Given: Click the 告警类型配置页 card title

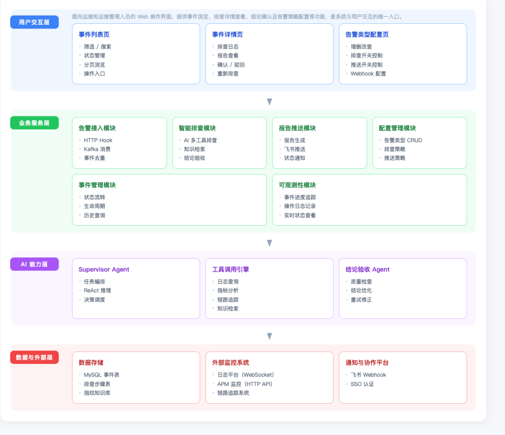Looking at the screenshot, I should (367, 35).
